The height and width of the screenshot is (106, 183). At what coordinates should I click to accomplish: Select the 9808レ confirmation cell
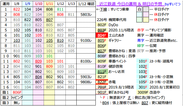(x=86, y=82)
